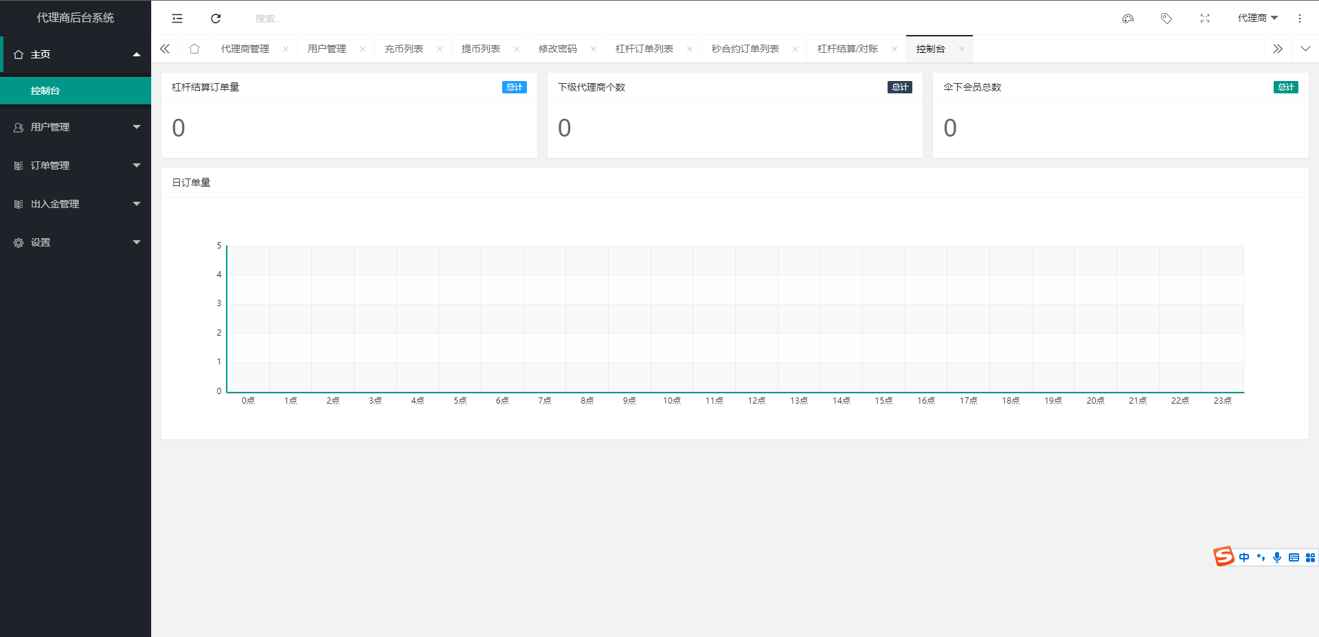Screen dimensions: 1319x637
Task: Select 控制台 in the sidebar
Action: point(45,91)
